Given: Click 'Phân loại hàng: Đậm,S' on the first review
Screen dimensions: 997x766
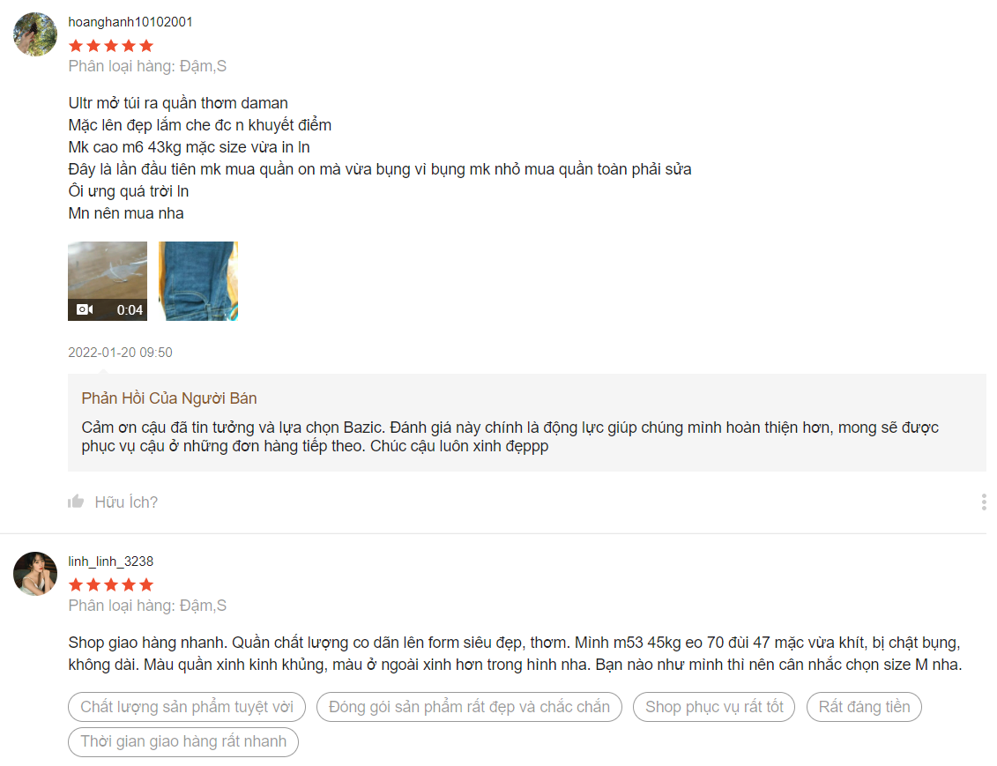Looking at the screenshot, I should pos(147,66).
